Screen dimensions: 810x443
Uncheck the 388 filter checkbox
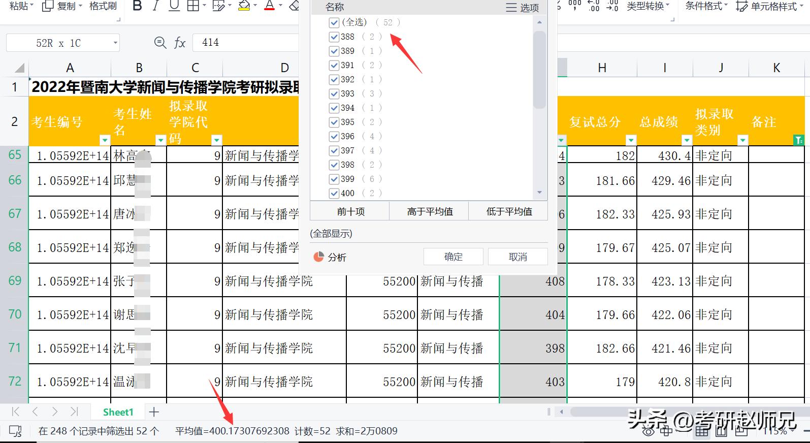[x=334, y=37]
